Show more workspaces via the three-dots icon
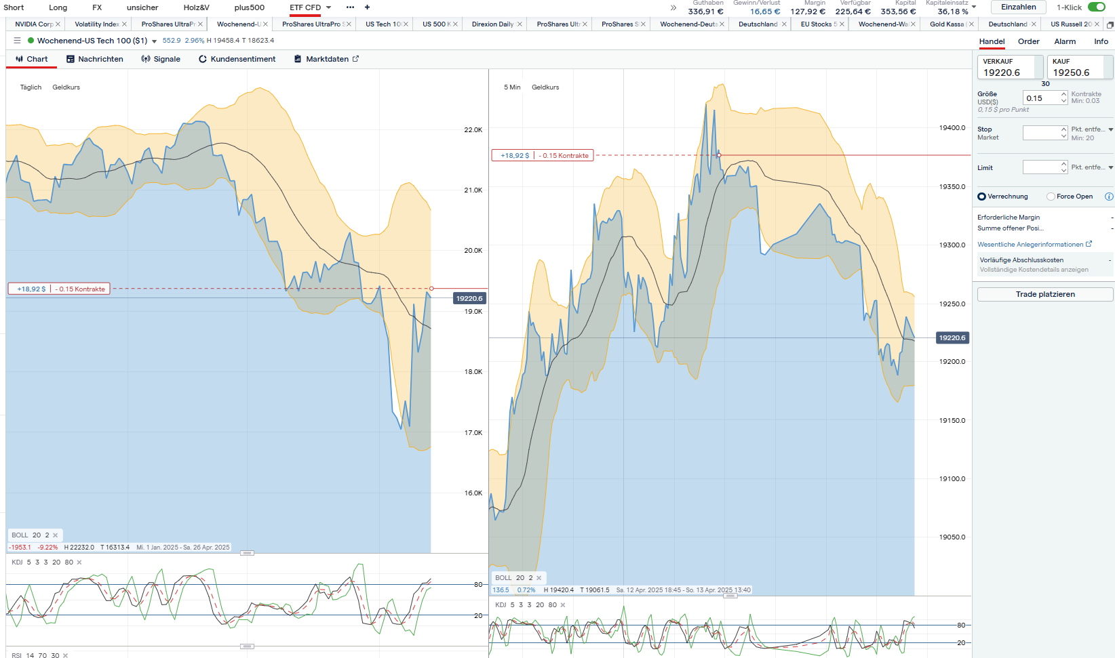 [350, 7]
